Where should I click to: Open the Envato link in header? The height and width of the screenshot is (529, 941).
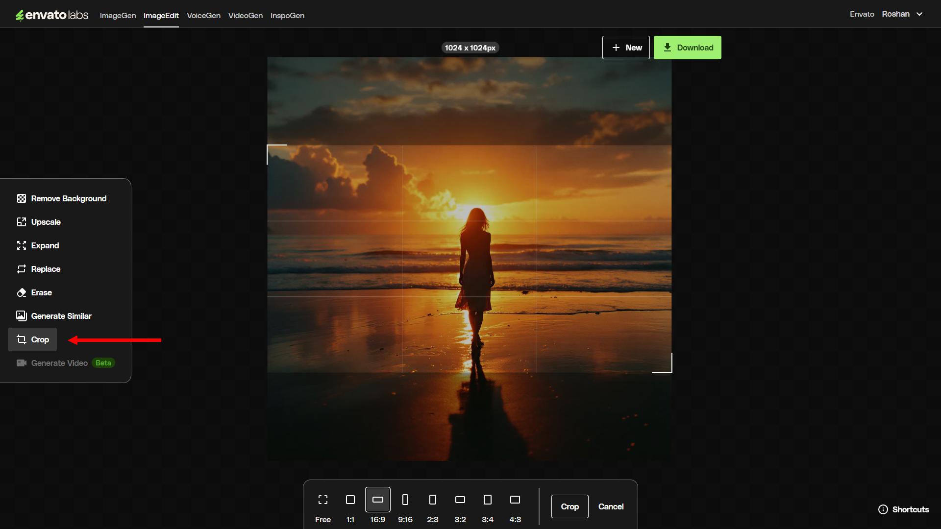click(x=862, y=14)
